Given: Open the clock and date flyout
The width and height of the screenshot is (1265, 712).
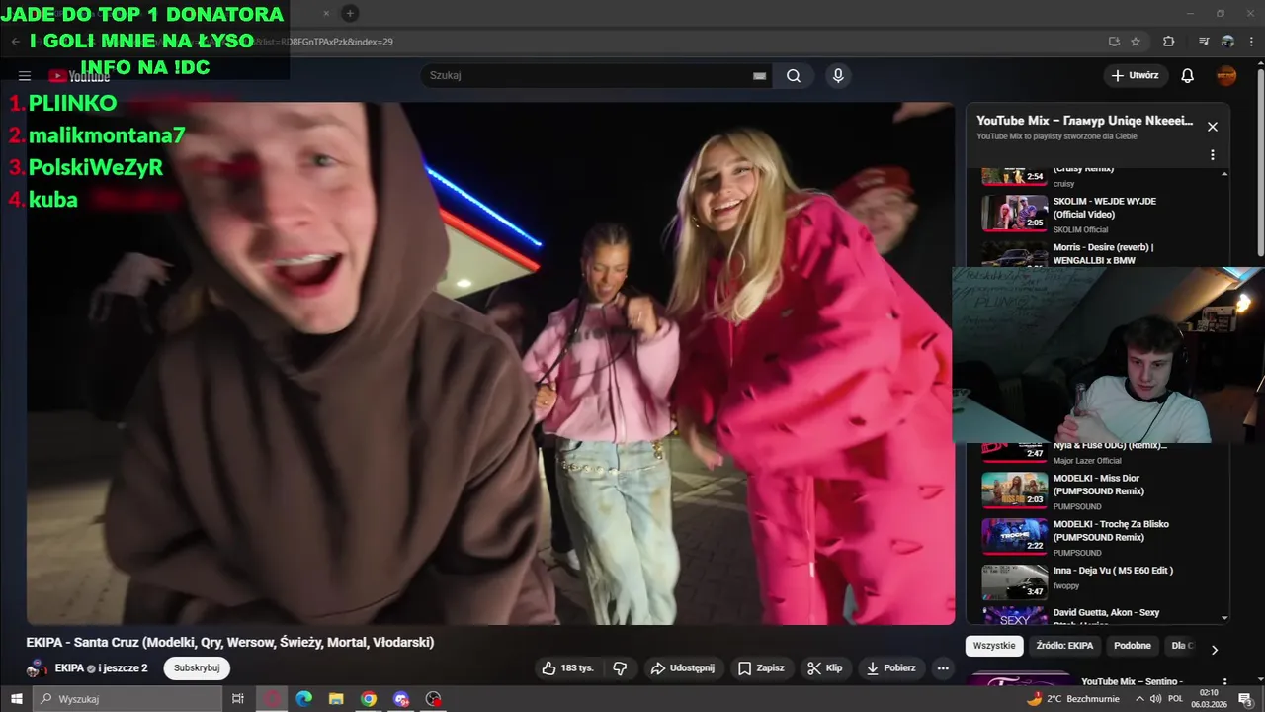Looking at the screenshot, I should (1209, 699).
